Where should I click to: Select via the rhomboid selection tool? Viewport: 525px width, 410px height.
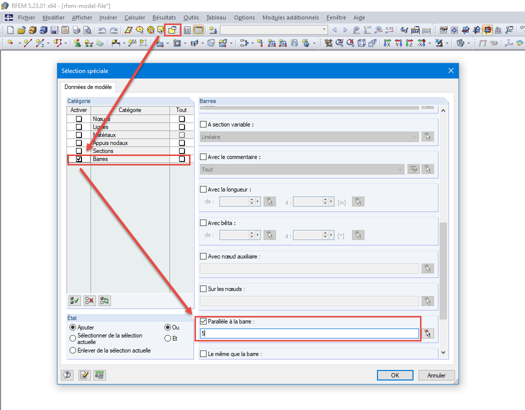click(128, 30)
